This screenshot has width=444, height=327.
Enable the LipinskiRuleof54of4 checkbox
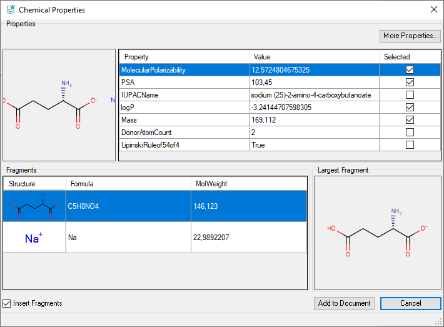click(x=410, y=145)
